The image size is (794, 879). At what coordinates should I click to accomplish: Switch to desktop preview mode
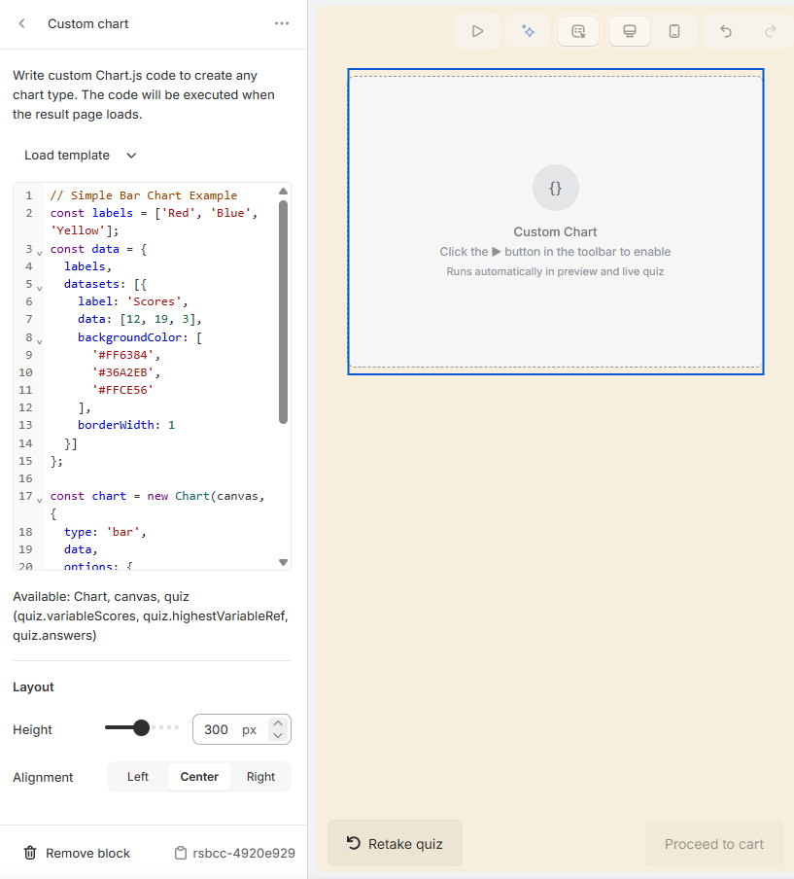pyautogui.click(x=629, y=30)
